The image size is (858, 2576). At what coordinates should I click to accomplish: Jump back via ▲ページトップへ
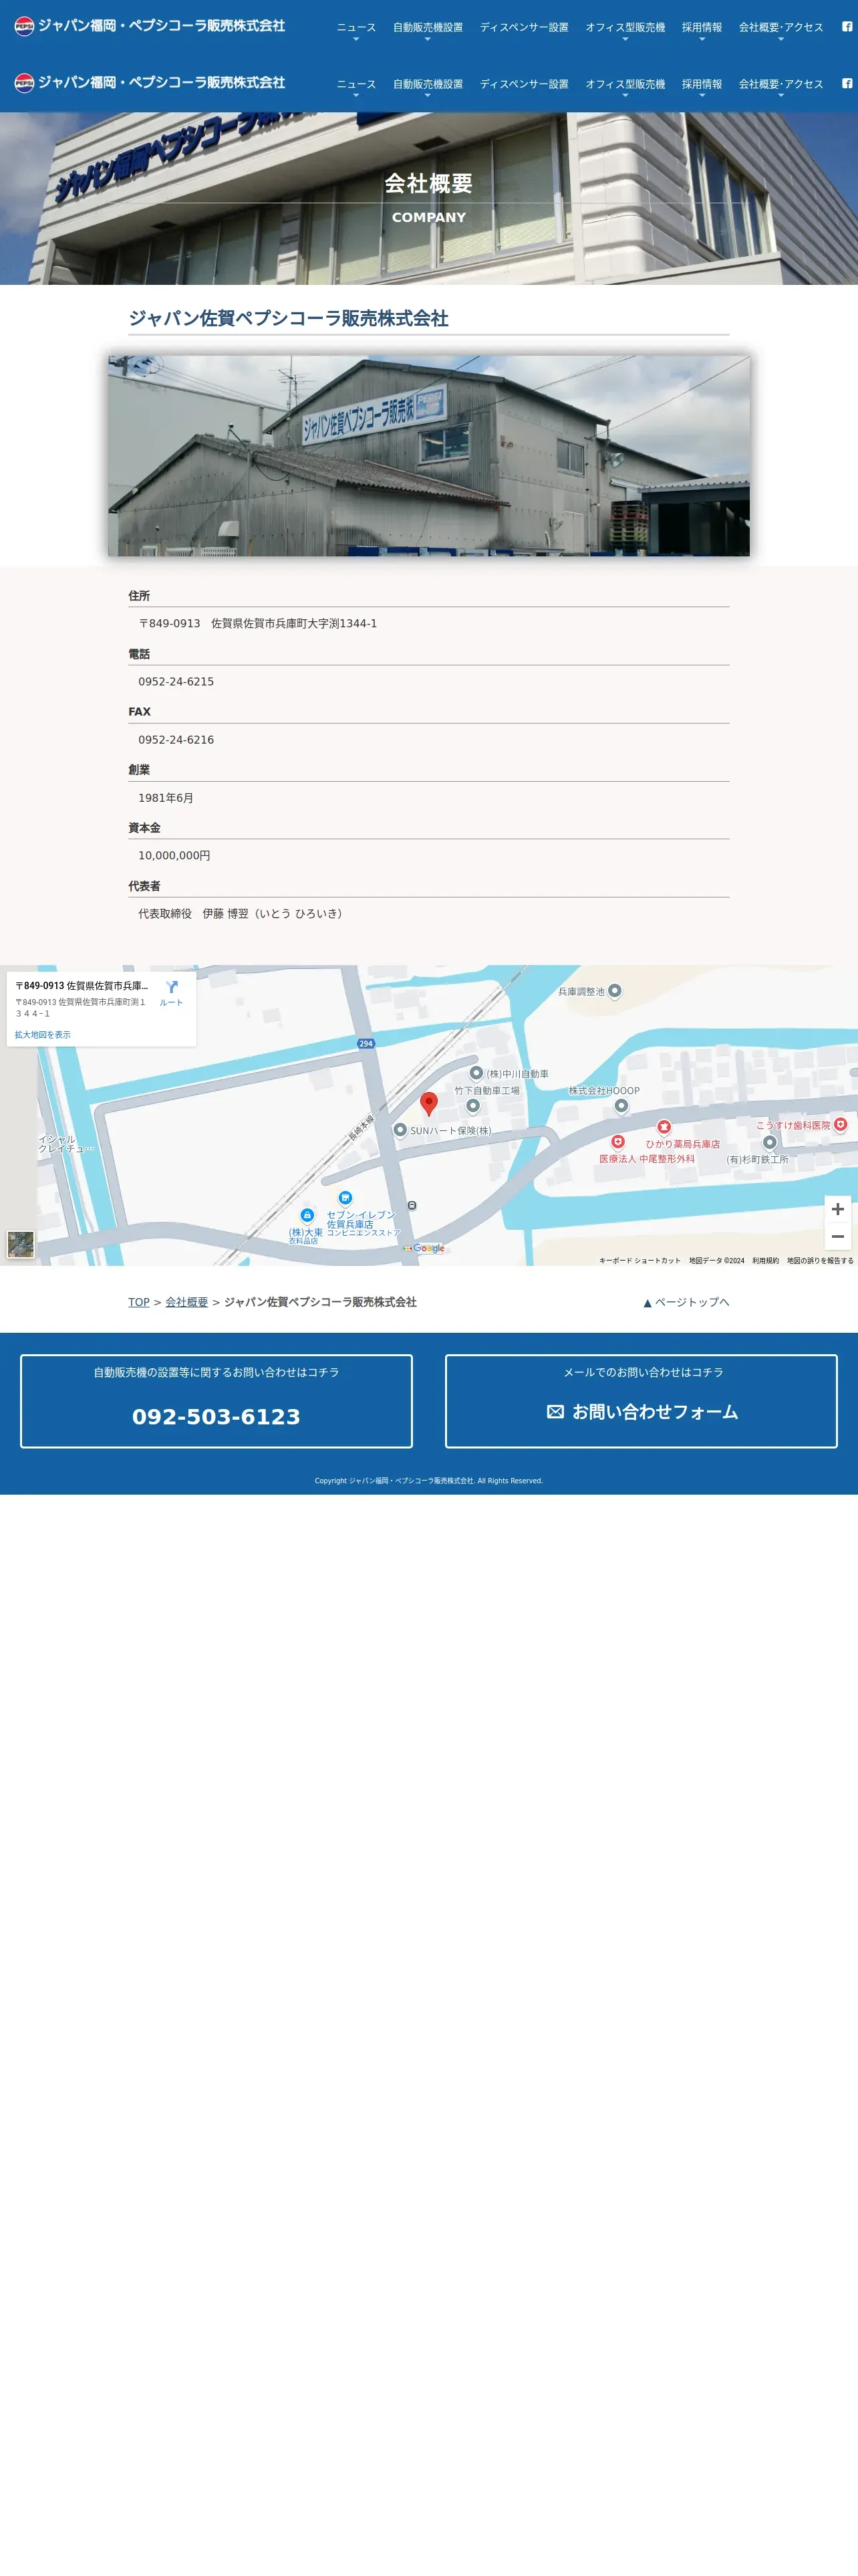coord(686,1302)
